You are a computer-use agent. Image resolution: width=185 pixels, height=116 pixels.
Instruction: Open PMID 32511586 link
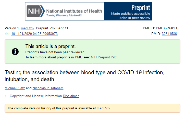[x=169, y=34]
